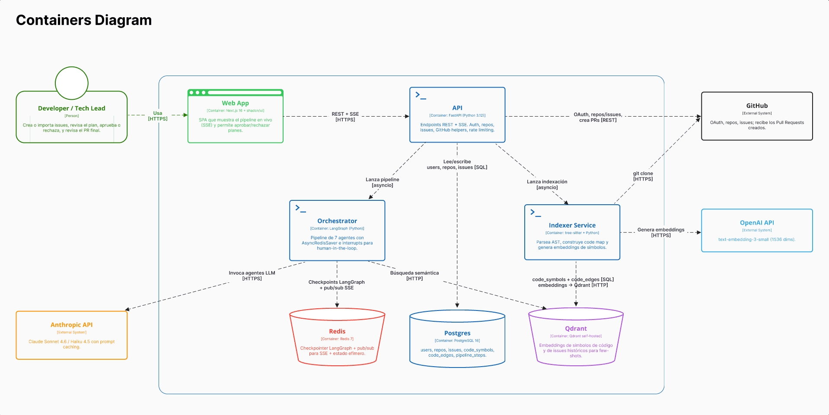Screen dimensions: 829x415
Task: Click '[Container: PostgreSQL 16]' text
Action: pos(457,341)
